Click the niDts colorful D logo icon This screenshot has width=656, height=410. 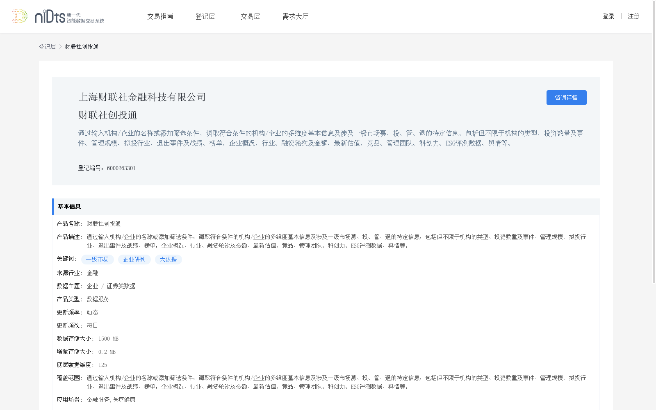pyautogui.click(x=20, y=16)
